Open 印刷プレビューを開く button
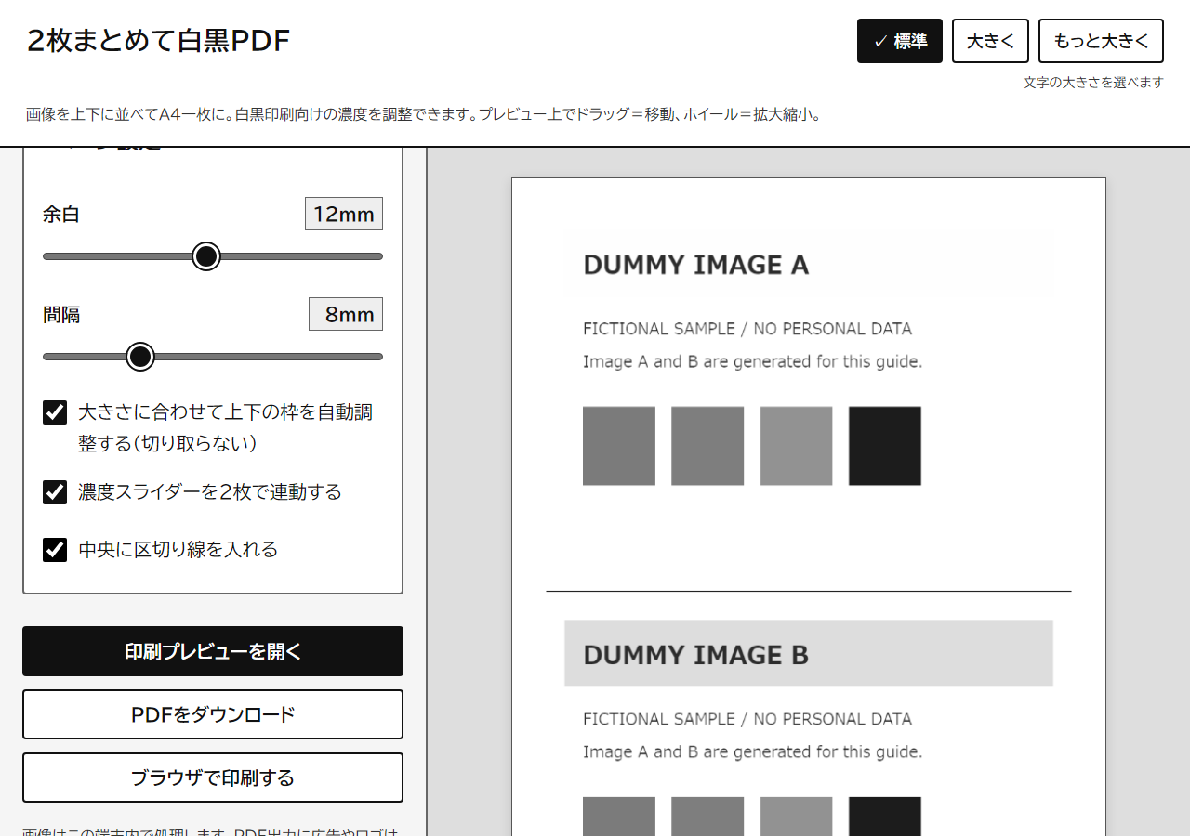 tap(213, 651)
